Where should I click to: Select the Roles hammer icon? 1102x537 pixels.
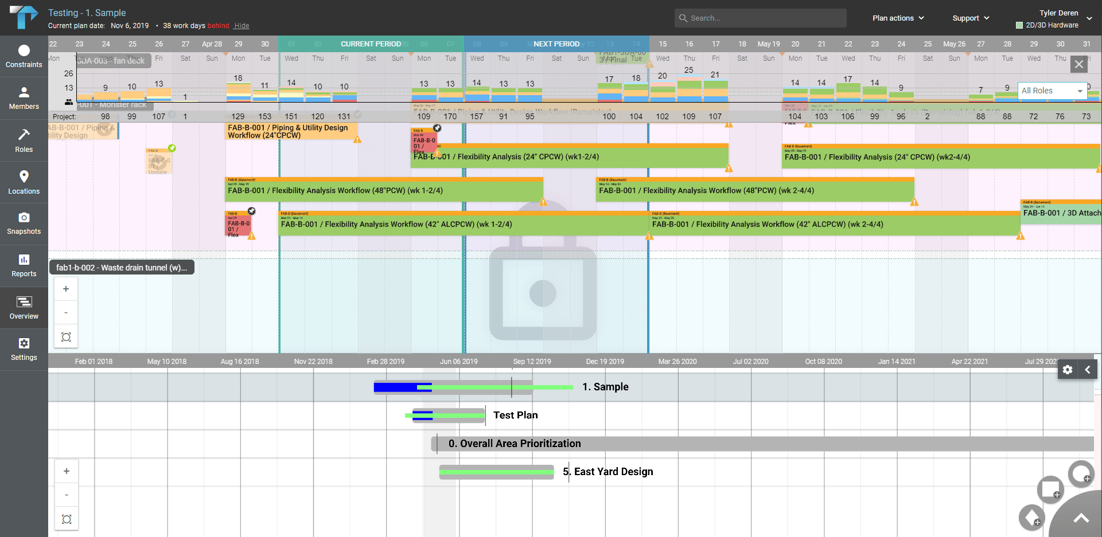point(24,140)
